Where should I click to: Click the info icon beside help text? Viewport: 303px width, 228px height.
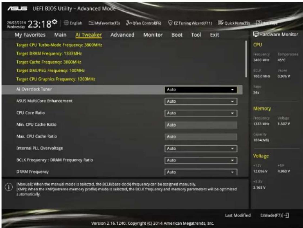tap(9, 187)
